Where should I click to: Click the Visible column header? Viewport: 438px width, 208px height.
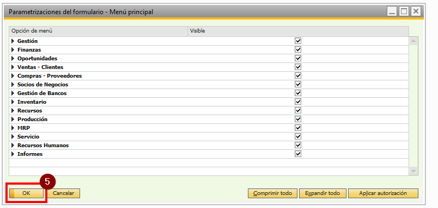[298, 31]
